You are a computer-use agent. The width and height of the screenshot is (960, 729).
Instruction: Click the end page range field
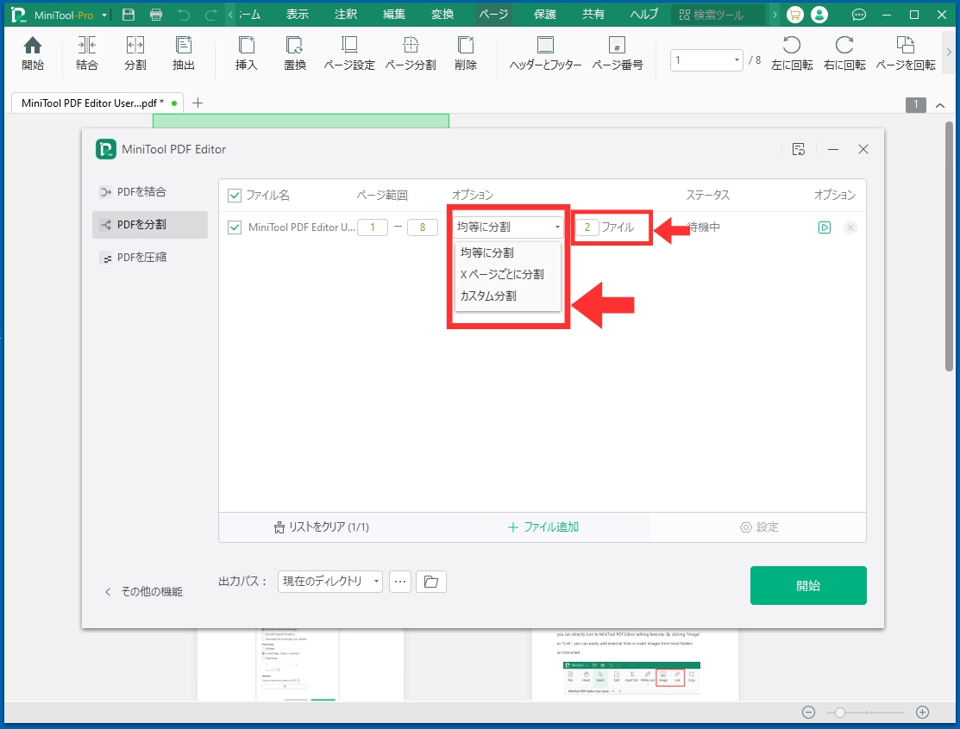pos(423,227)
